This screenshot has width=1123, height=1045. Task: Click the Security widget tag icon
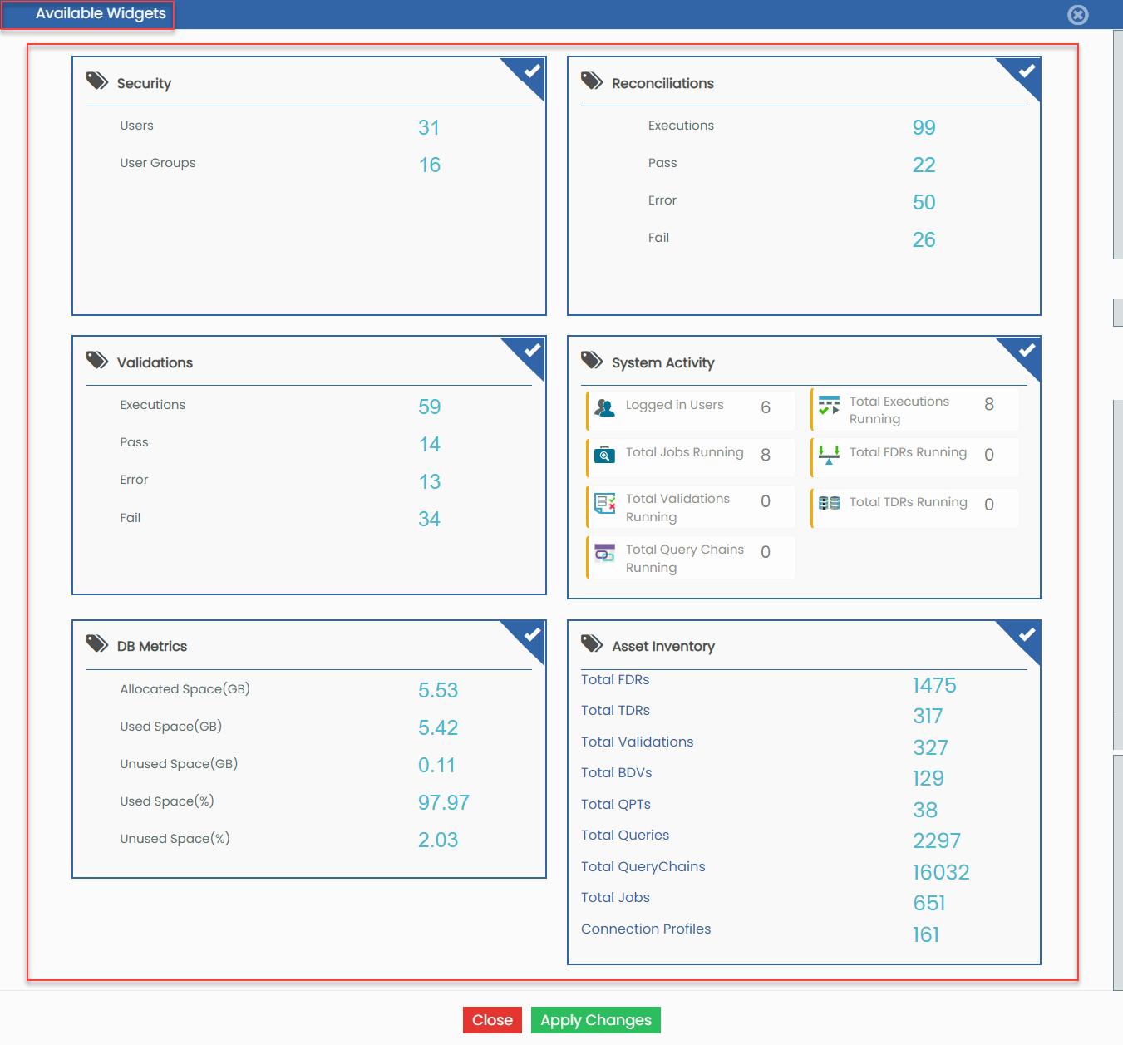97,81
